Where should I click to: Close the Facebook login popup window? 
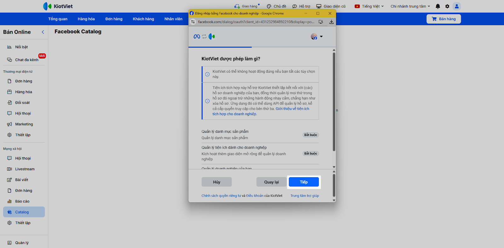pos(330,13)
